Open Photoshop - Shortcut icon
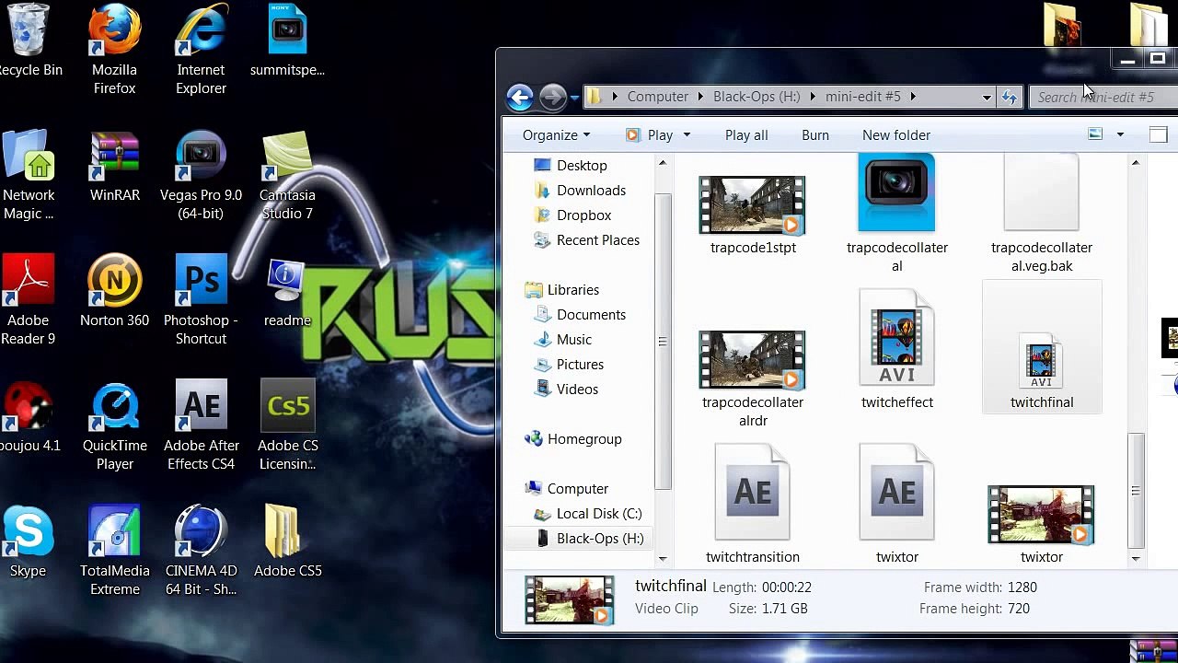The image size is (1178, 663). click(x=201, y=300)
